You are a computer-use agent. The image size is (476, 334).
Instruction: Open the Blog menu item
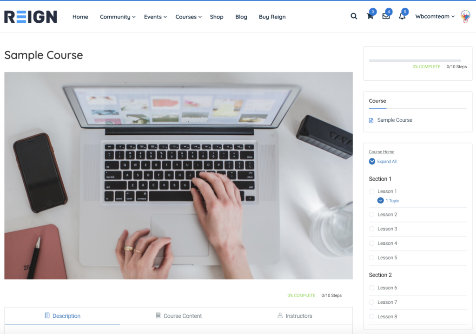click(x=241, y=17)
